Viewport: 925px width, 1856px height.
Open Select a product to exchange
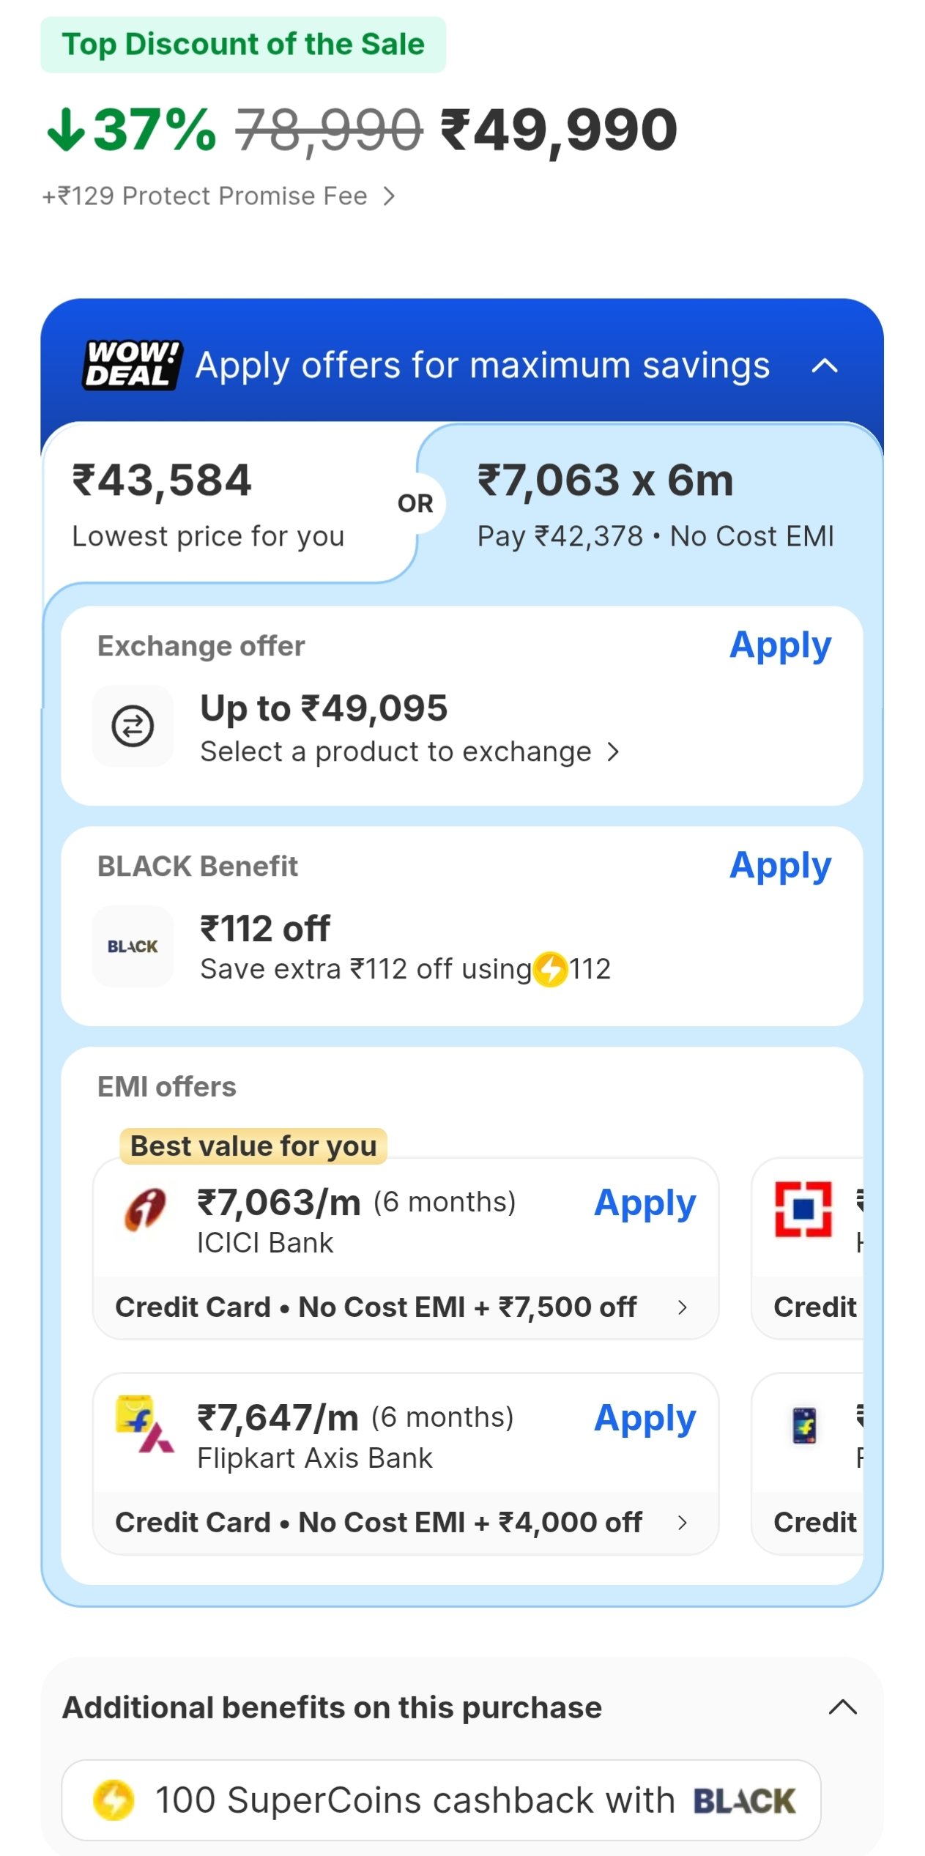[409, 751]
